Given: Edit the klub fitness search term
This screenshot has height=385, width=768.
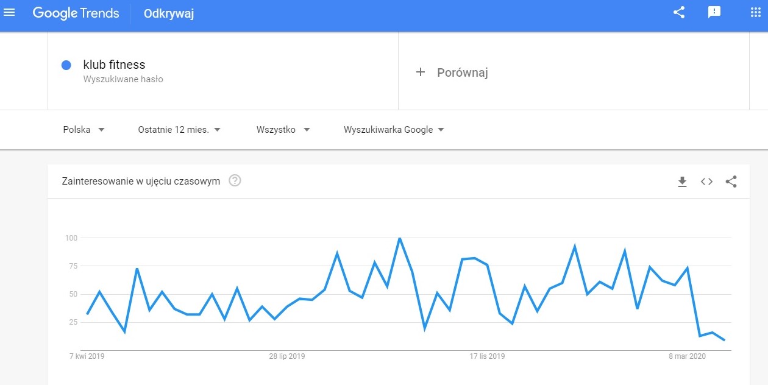Looking at the screenshot, I should [114, 65].
